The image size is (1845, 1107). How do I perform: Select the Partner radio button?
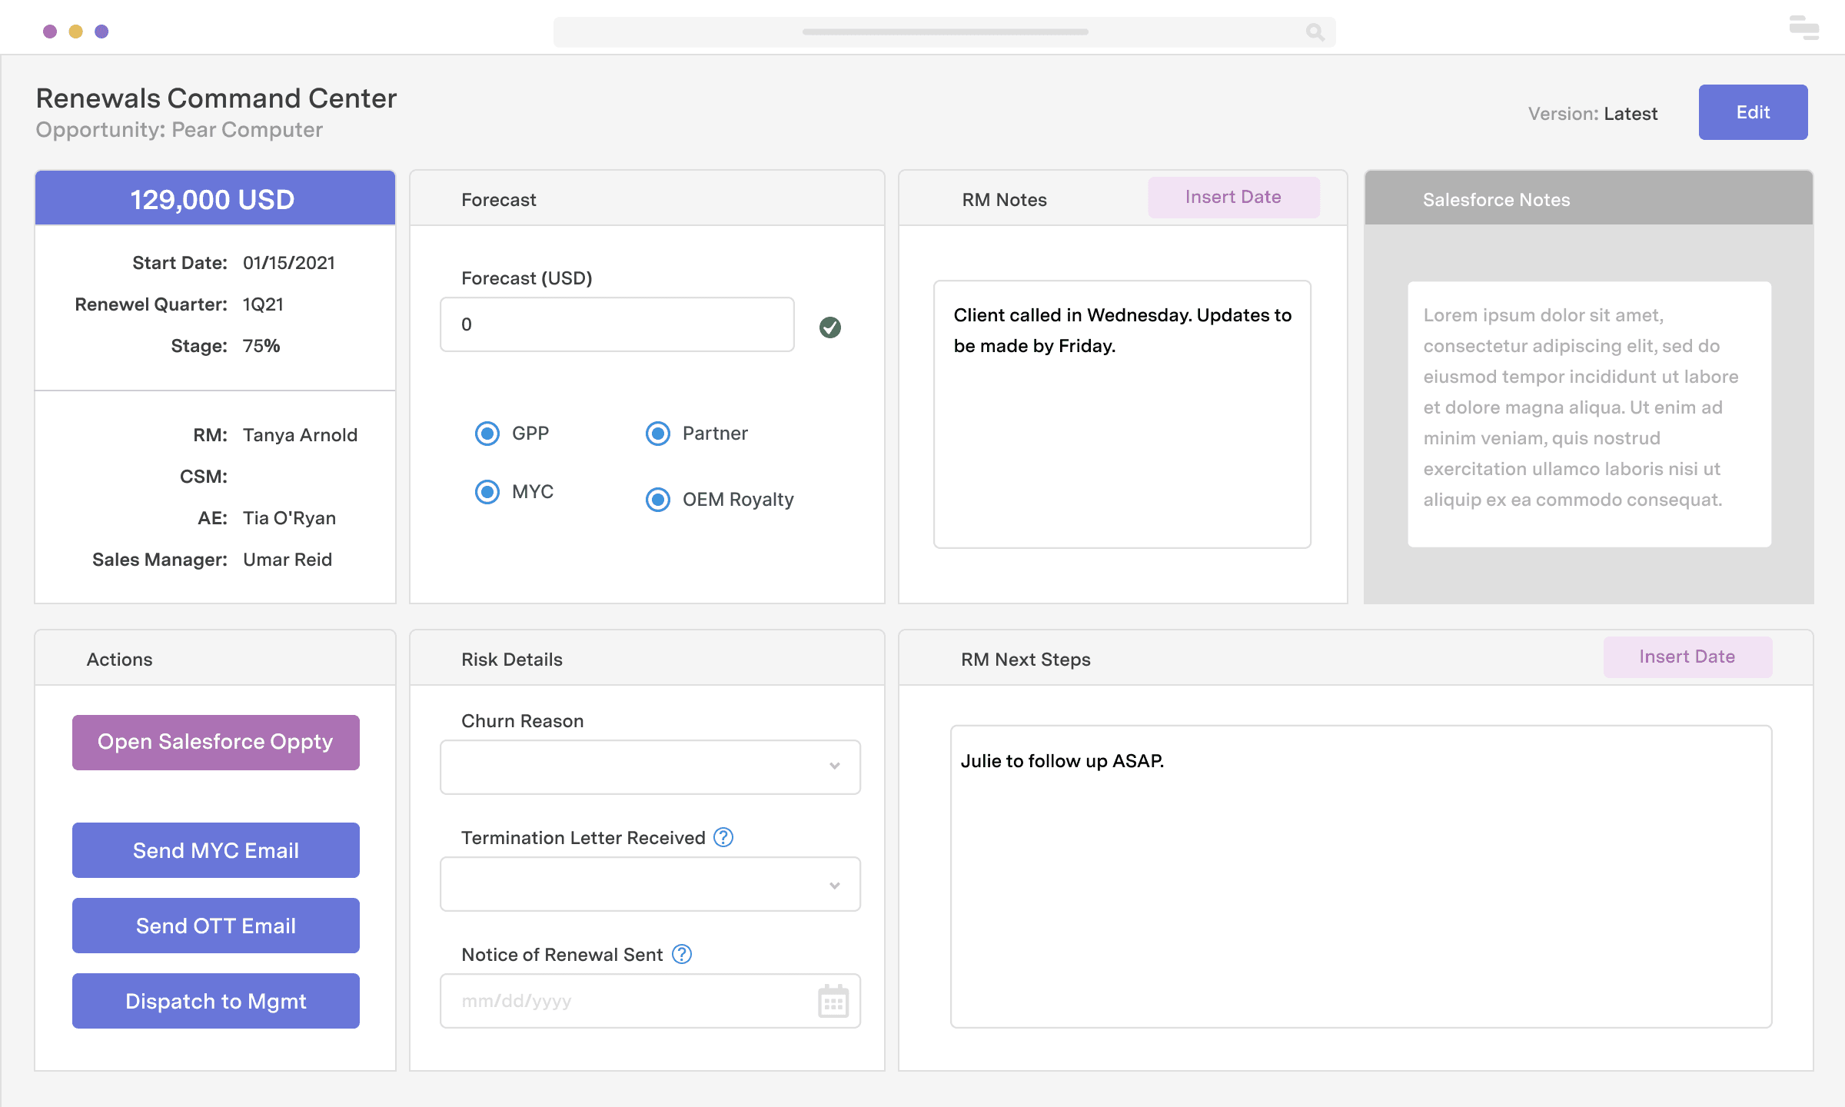pos(657,433)
